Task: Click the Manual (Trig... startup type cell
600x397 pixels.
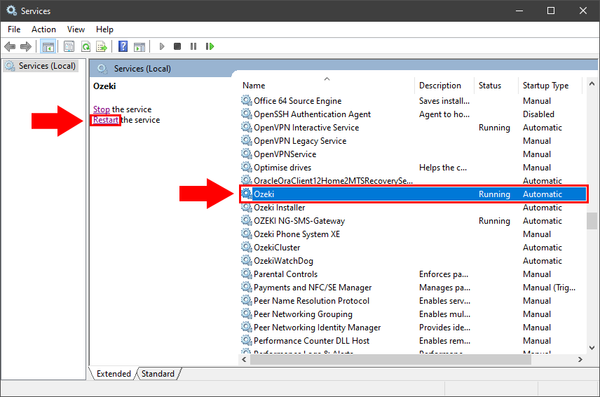Action: [549, 288]
